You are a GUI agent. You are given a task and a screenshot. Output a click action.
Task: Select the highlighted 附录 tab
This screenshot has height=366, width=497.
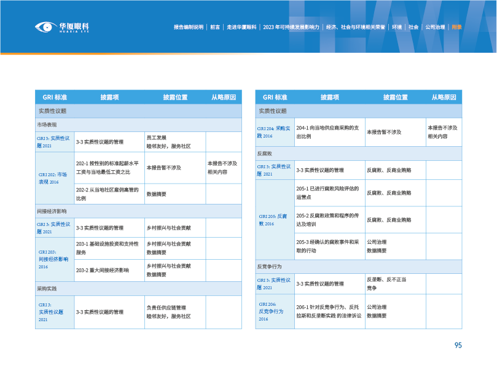(x=456, y=27)
